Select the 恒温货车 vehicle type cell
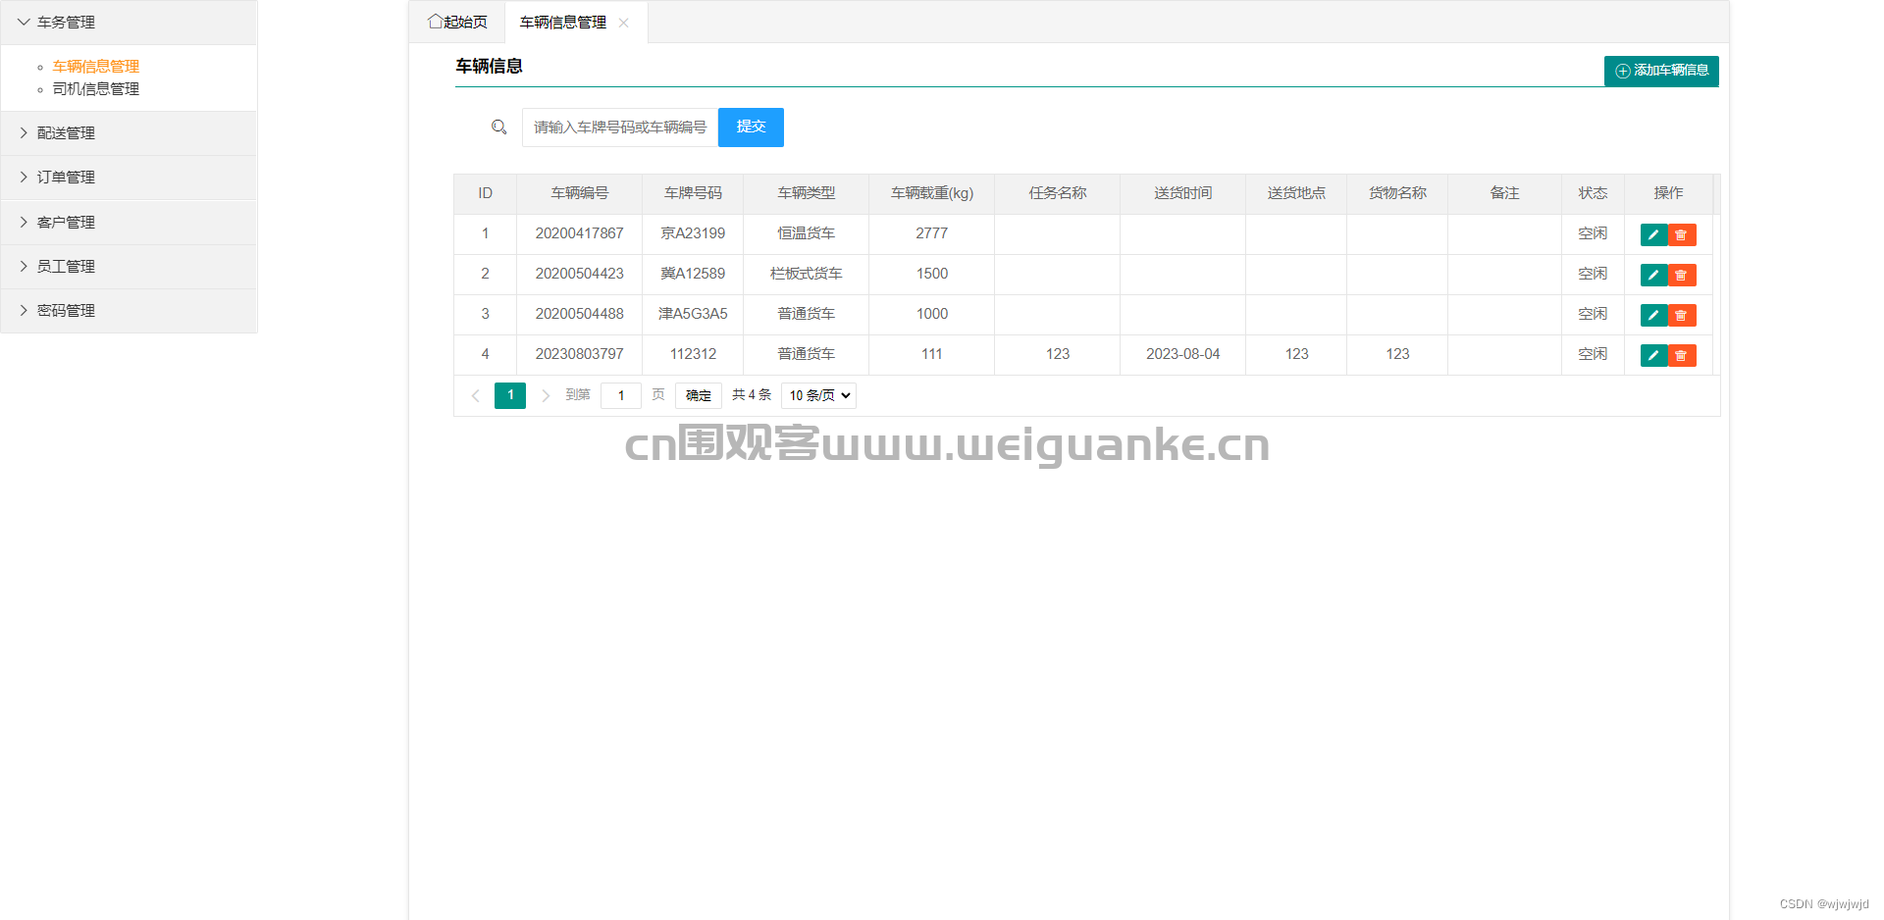 pos(807,233)
